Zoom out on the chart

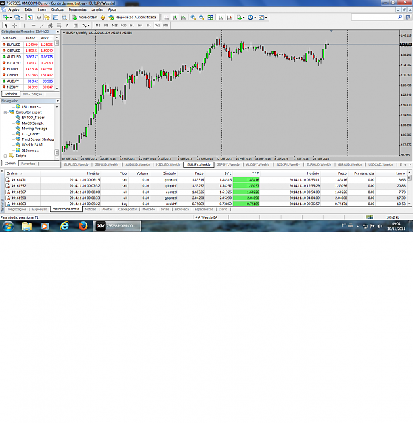point(201,18)
